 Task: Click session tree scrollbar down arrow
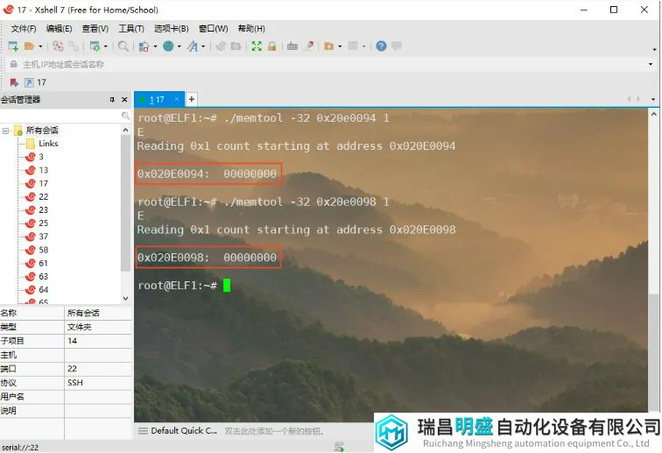(x=125, y=298)
